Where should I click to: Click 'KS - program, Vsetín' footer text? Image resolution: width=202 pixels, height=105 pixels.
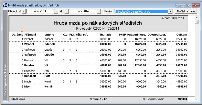click(x=153, y=99)
